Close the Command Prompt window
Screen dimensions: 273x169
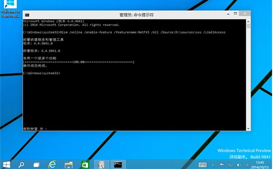[245, 14]
